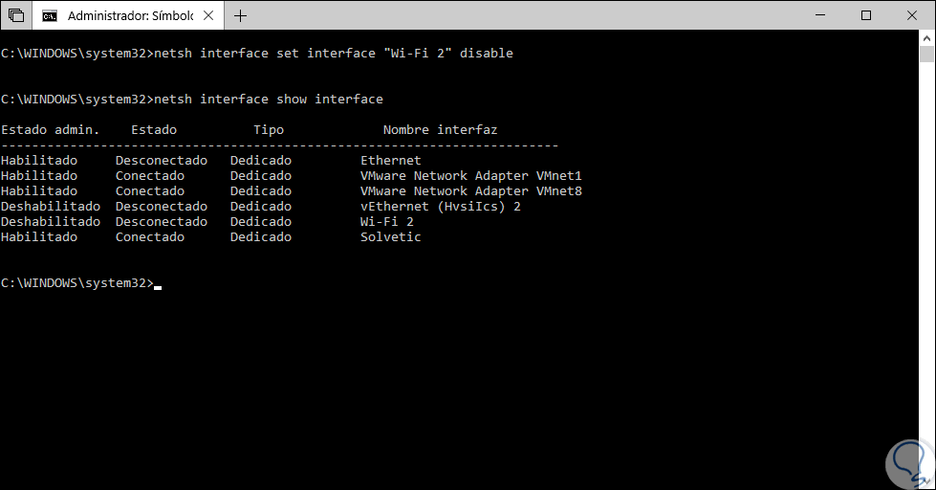This screenshot has width=936, height=490.
Task: Maximize the command prompt window
Action: [866, 15]
